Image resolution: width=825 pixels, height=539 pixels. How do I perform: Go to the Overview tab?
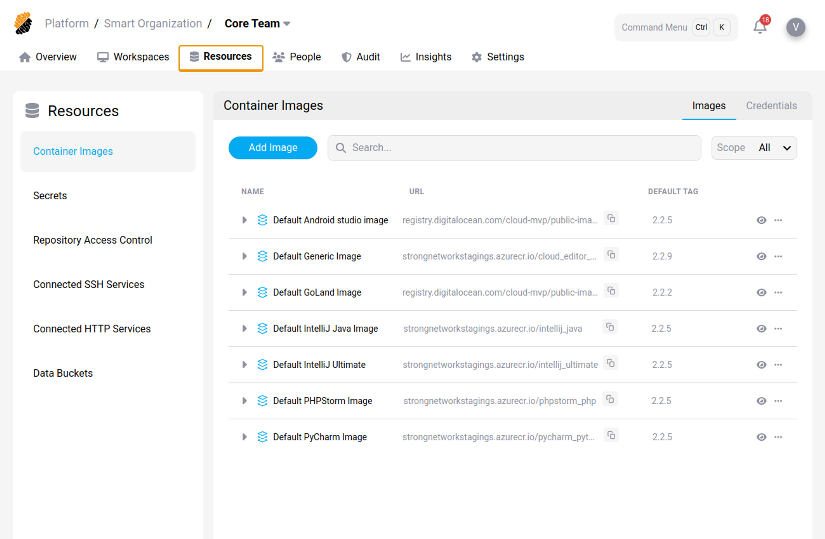point(48,57)
